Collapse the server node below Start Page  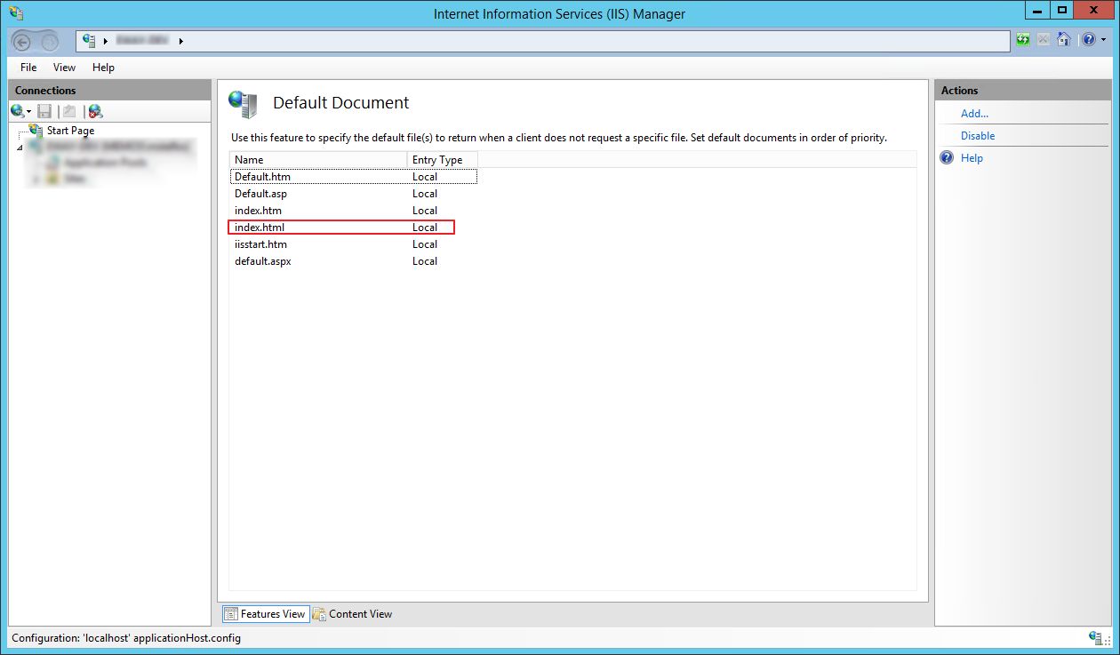20,147
